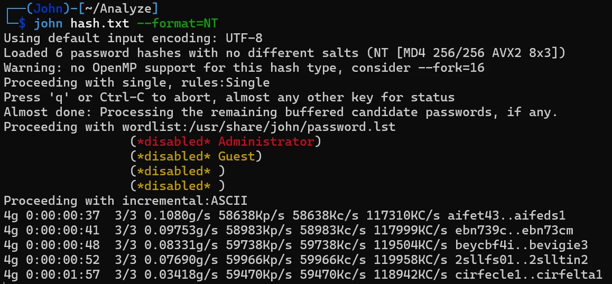612x284 pixels.
Task: Click the candidate range cirfecle1..cirfelta1
Action: pyautogui.click(x=528, y=274)
